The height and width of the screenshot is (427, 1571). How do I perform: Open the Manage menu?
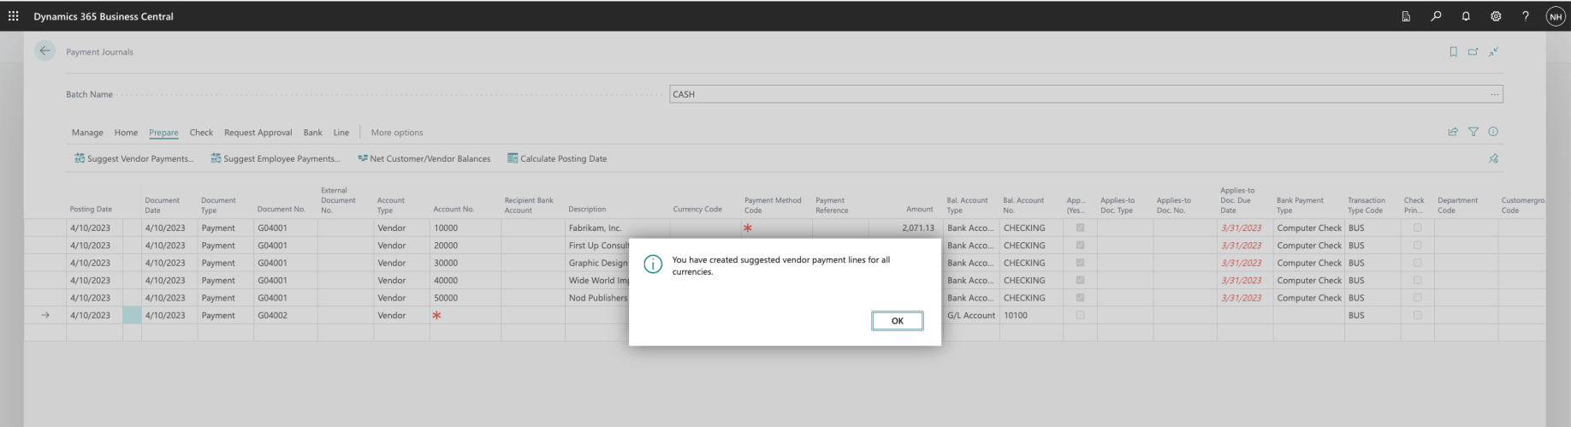click(x=87, y=133)
